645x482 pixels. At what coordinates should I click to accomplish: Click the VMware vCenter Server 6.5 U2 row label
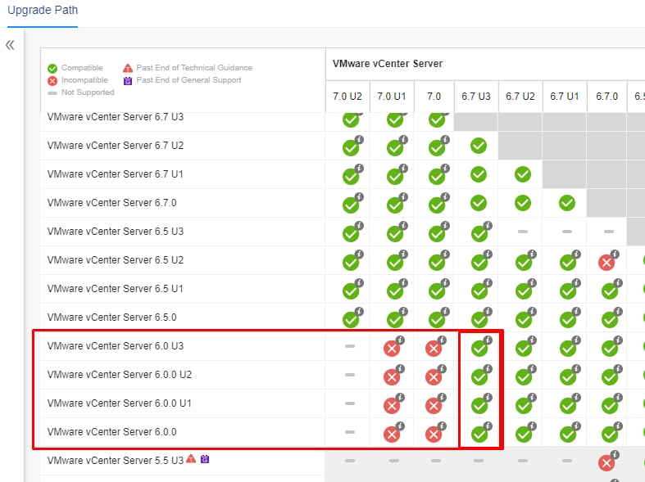(116, 260)
